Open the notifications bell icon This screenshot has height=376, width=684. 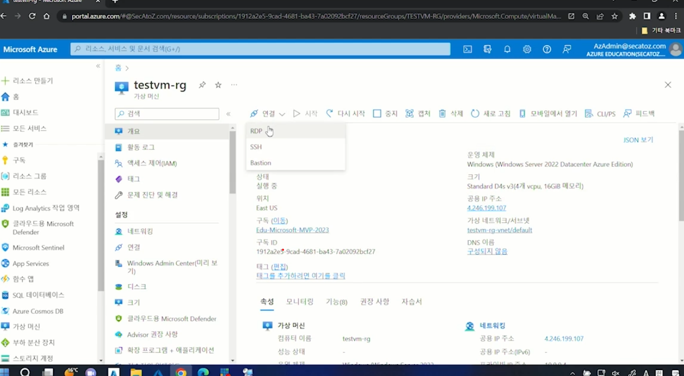pos(507,49)
